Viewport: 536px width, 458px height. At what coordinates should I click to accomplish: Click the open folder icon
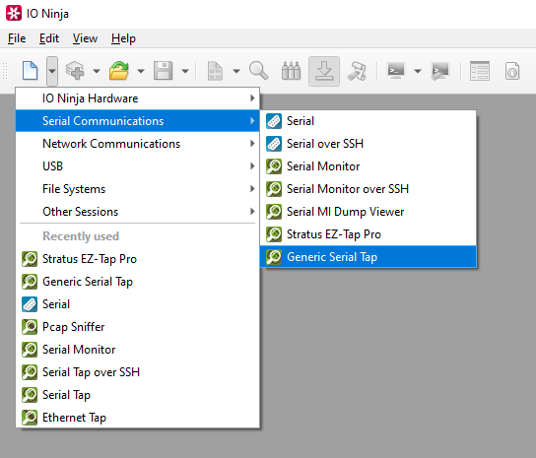tap(119, 71)
